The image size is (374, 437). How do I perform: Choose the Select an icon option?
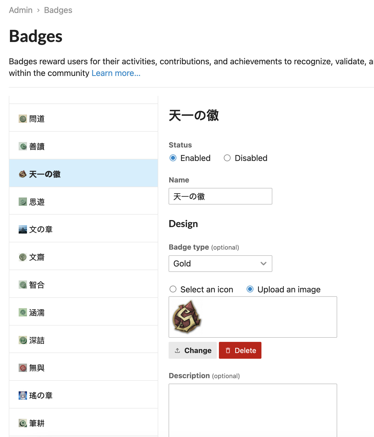(x=173, y=289)
